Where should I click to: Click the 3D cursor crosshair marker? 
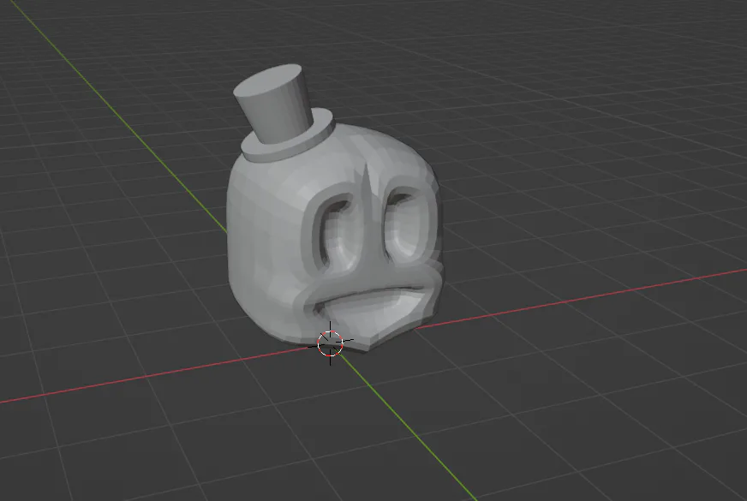tap(330, 343)
